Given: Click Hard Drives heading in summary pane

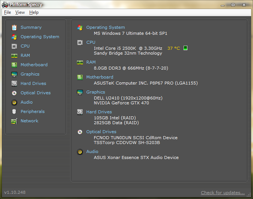Looking at the screenshot, I should click(99, 112).
